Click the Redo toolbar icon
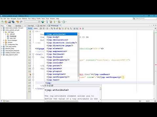157x117 pixels. click(21, 22)
